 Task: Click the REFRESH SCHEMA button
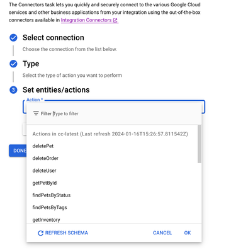click(63, 233)
